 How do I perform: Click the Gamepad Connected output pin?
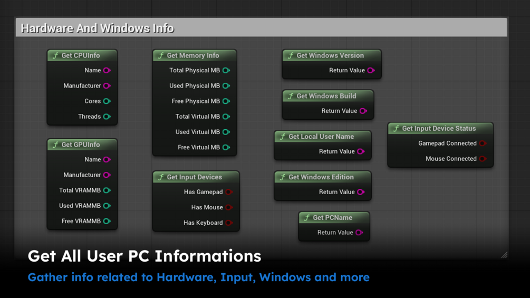tap(483, 143)
